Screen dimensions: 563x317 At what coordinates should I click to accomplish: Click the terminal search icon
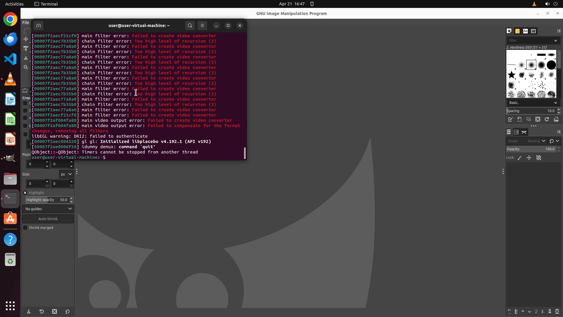(x=190, y=26)
